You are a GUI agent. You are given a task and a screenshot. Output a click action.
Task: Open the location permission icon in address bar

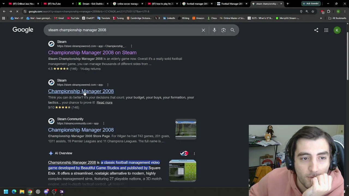(x=301, y=11)
